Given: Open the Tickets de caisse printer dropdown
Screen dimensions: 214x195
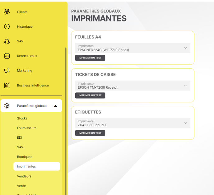Looking at the screenshot, I should point(185,86).
